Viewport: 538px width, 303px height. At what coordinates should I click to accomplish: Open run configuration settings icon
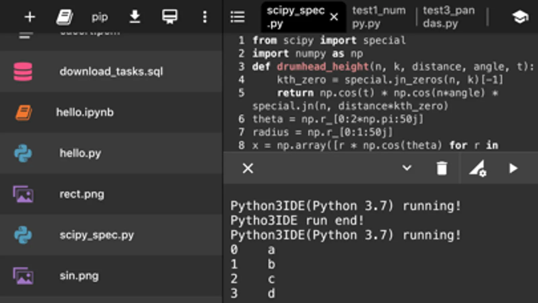[x=477, y=168]
